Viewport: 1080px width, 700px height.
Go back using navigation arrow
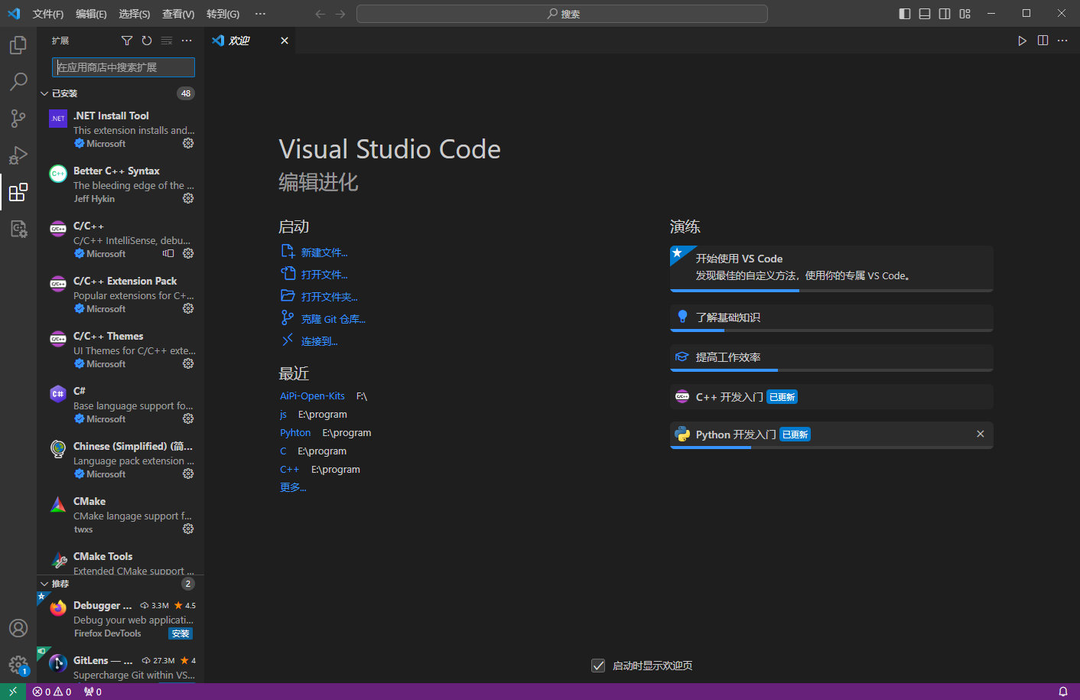[320, 14]
